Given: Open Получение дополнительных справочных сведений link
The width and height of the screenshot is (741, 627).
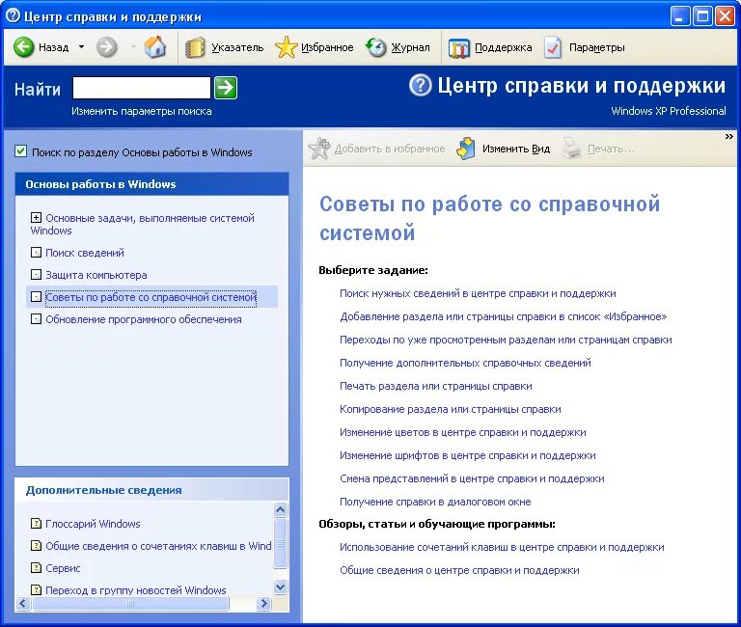Looking at the screenshot, I should tap(465, 363).
